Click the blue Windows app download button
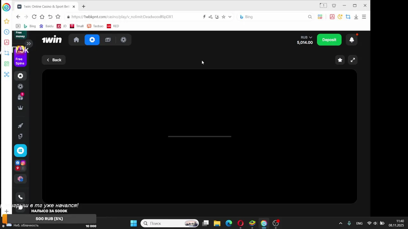 (x=20, y=150)
